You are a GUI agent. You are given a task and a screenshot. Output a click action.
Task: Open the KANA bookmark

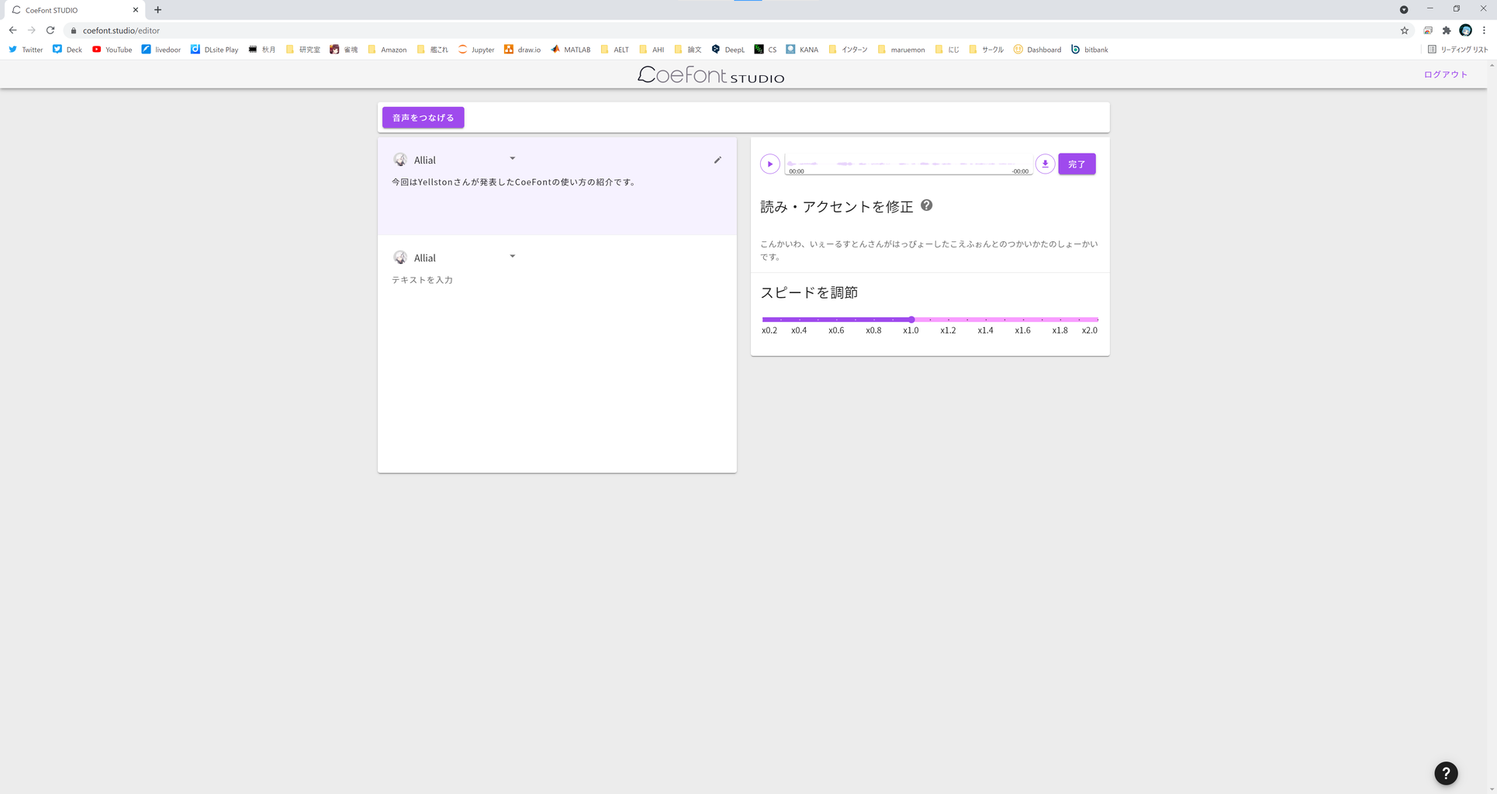tap(801, 50)
